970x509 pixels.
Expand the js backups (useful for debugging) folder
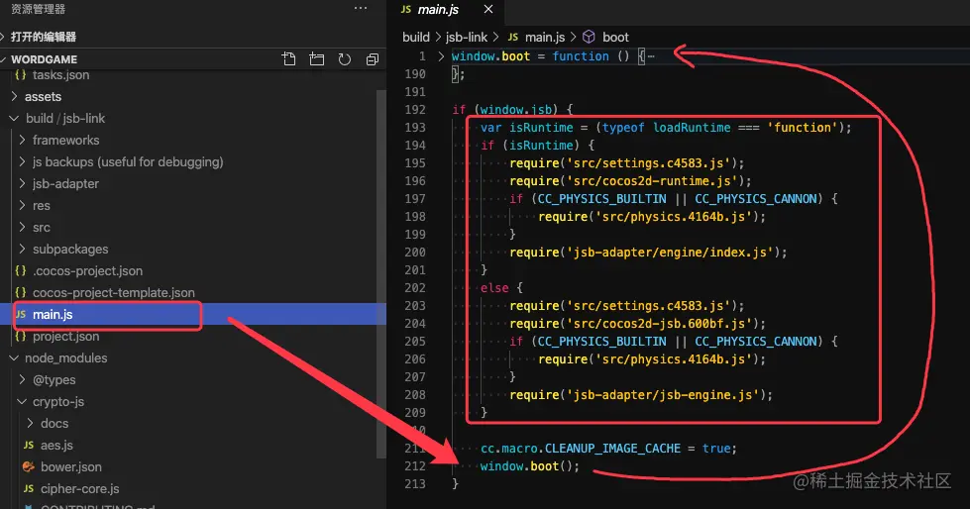coord(128,161)
